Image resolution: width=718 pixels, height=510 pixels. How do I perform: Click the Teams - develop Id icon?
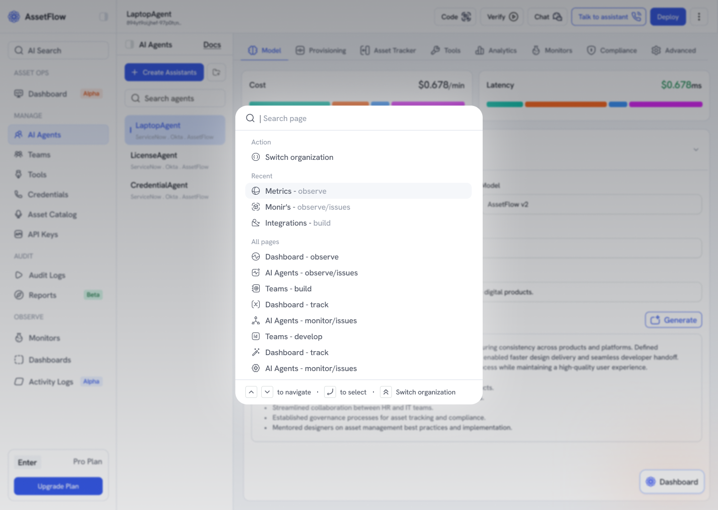click(256, 336)
